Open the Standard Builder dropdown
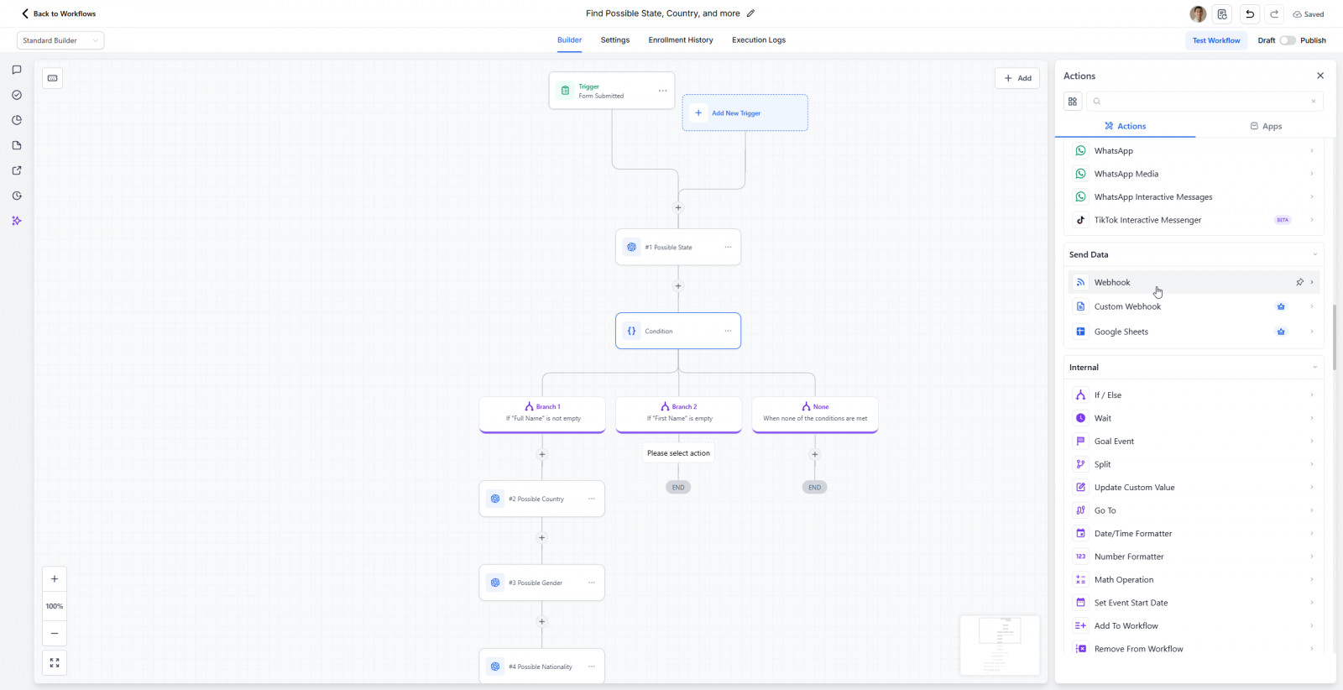The image size is (1343, 690). point(60,40)
